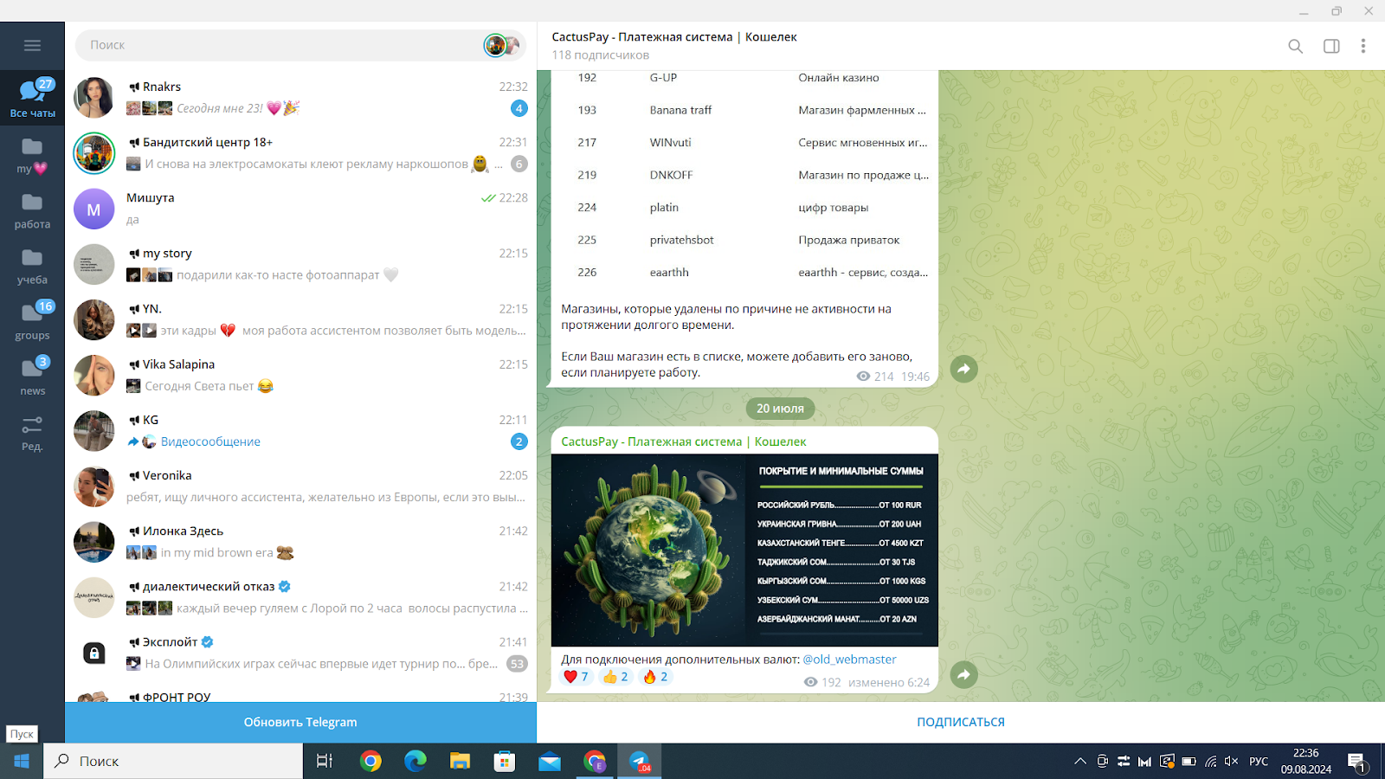The width and height of the screenshot is (1385, 779).
Task: Open the Windows notification center
Action: [1357, 762]
